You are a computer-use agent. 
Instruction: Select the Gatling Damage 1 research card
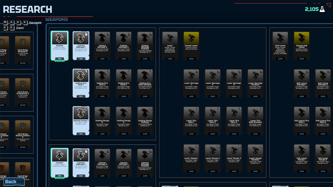click(x=81, y=46)
